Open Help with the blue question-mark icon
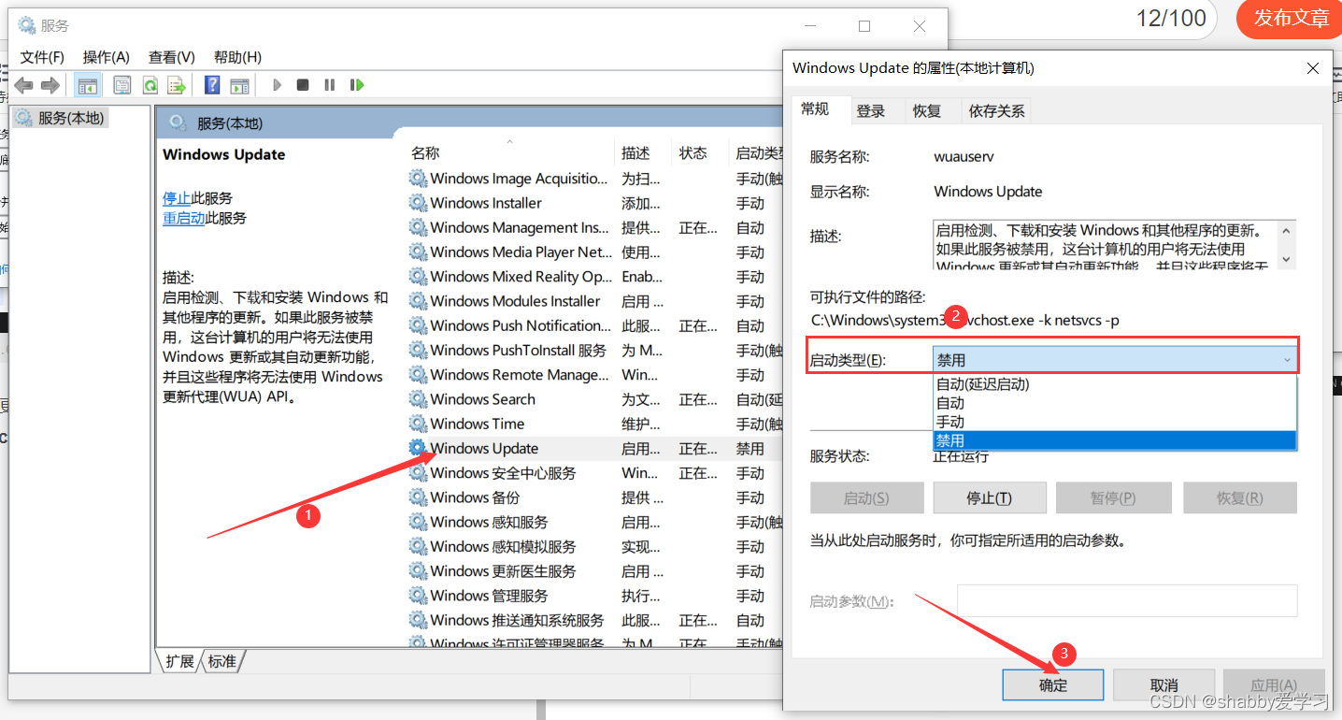 pos(212,85)
